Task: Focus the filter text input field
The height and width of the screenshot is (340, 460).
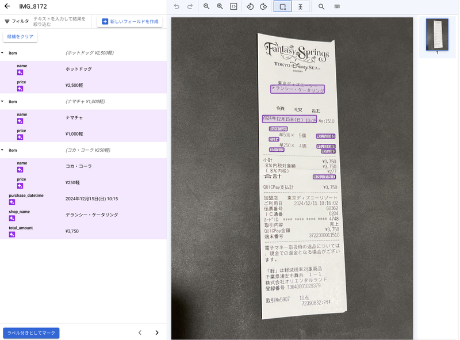Action: click(x=60, y=21)
